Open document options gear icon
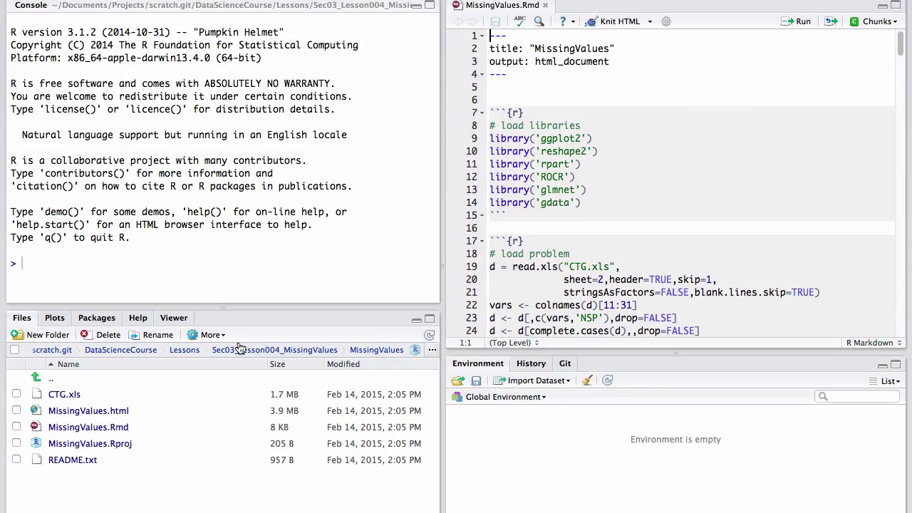The image size is (912, 513). 666,21
